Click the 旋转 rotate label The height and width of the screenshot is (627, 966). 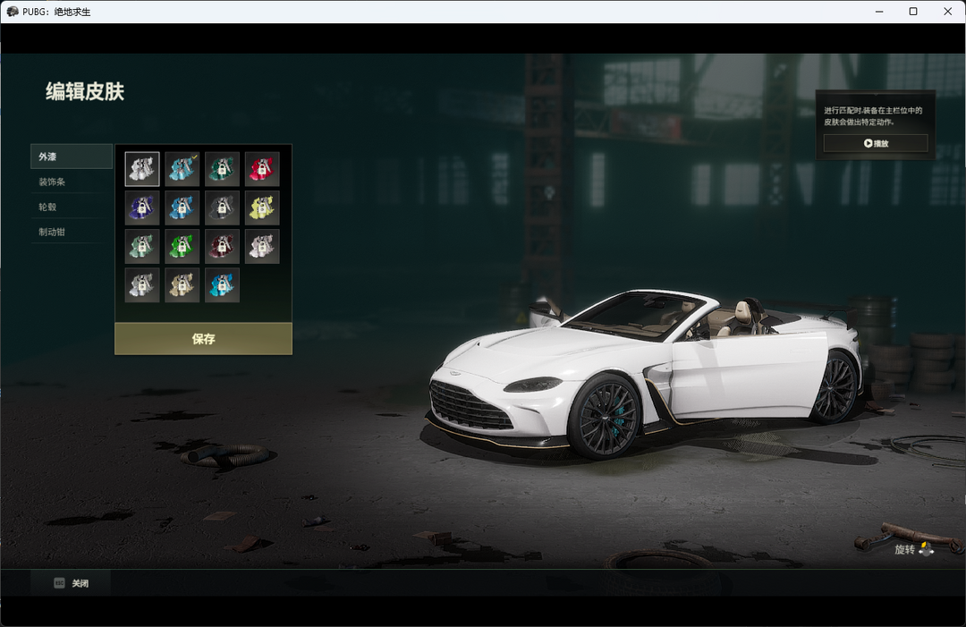(x=904, y=549)
